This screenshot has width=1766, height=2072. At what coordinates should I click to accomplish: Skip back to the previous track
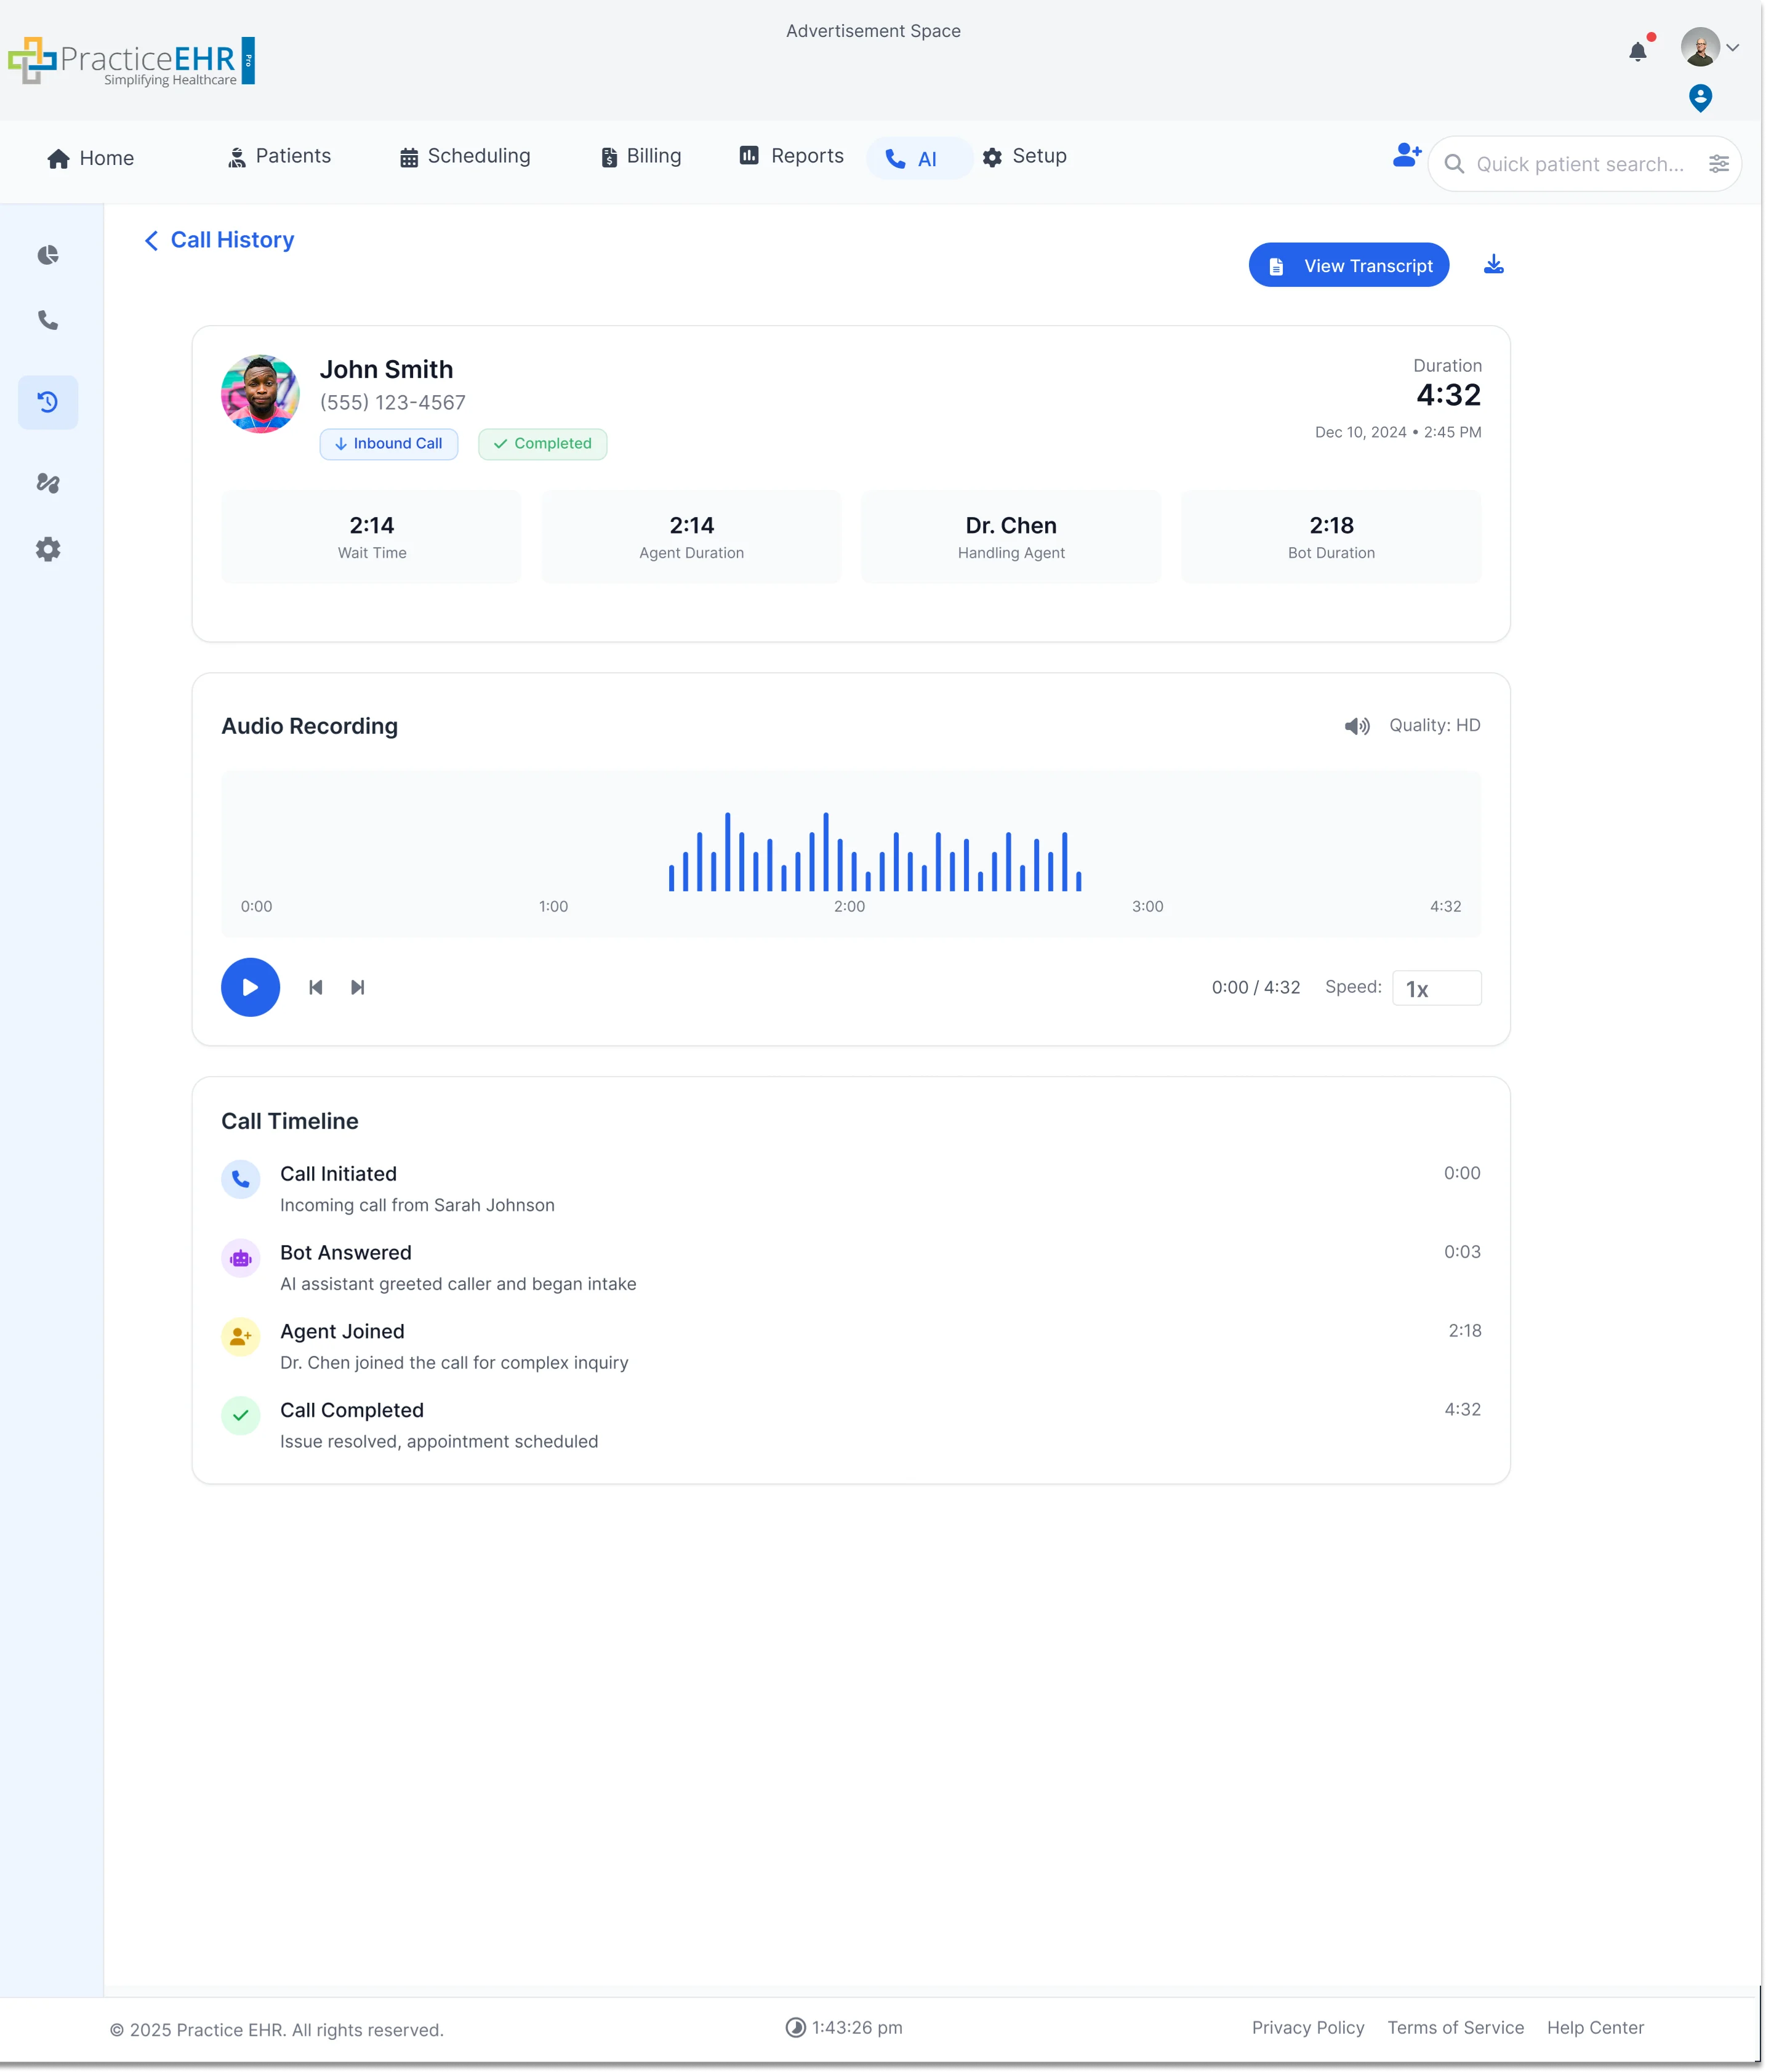[315, 987]
